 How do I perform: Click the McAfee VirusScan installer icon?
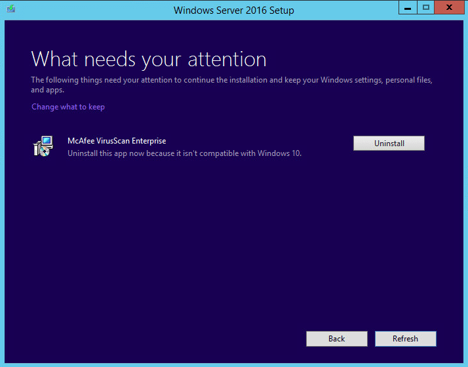43,146
